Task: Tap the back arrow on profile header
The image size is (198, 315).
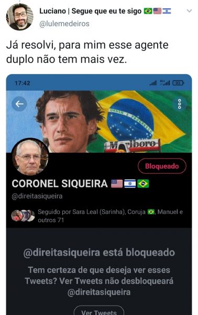Action: 19,104
